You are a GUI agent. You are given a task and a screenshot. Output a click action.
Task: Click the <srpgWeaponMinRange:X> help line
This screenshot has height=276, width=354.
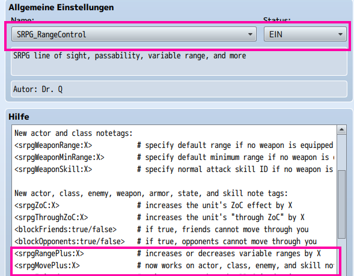tap(174, 157)
